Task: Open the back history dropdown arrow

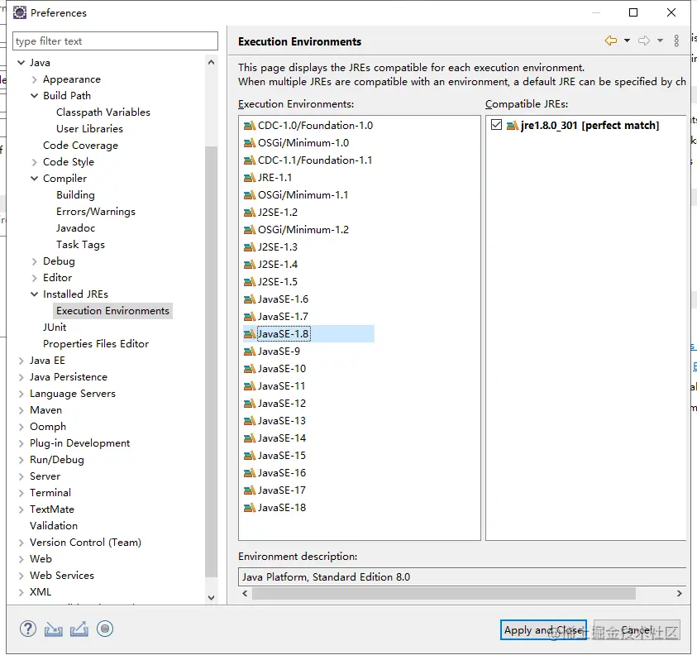Action: (x=627, y=41)
